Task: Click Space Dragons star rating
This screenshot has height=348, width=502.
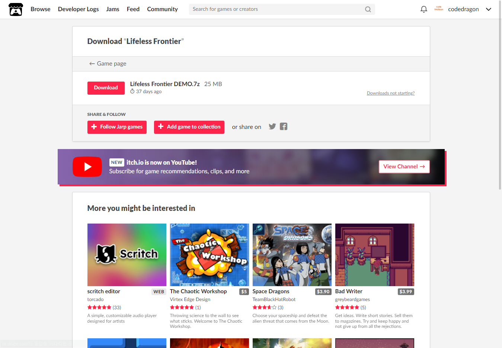Action: click(265, 307)
